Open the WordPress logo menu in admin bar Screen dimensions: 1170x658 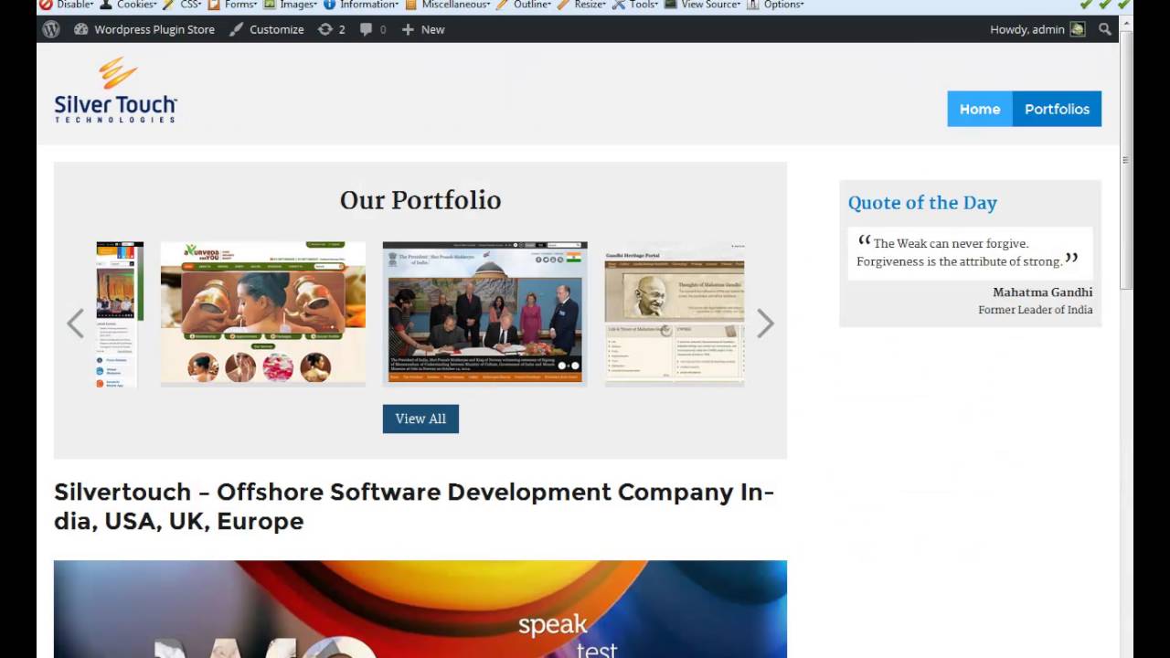click(51, 29)
